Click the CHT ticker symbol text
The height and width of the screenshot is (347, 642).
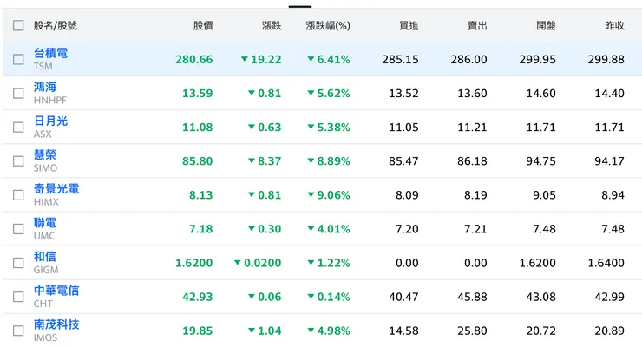pos(43,304)
